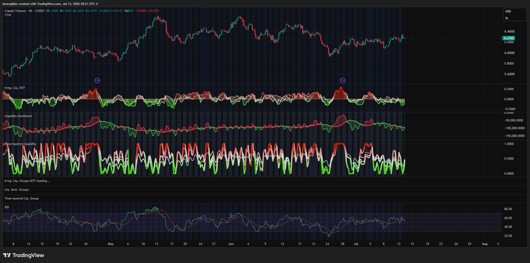This screenshot has width=530, height=263.
Task: Click the purple contract-roll marker before May
Action: pos(97,81)
